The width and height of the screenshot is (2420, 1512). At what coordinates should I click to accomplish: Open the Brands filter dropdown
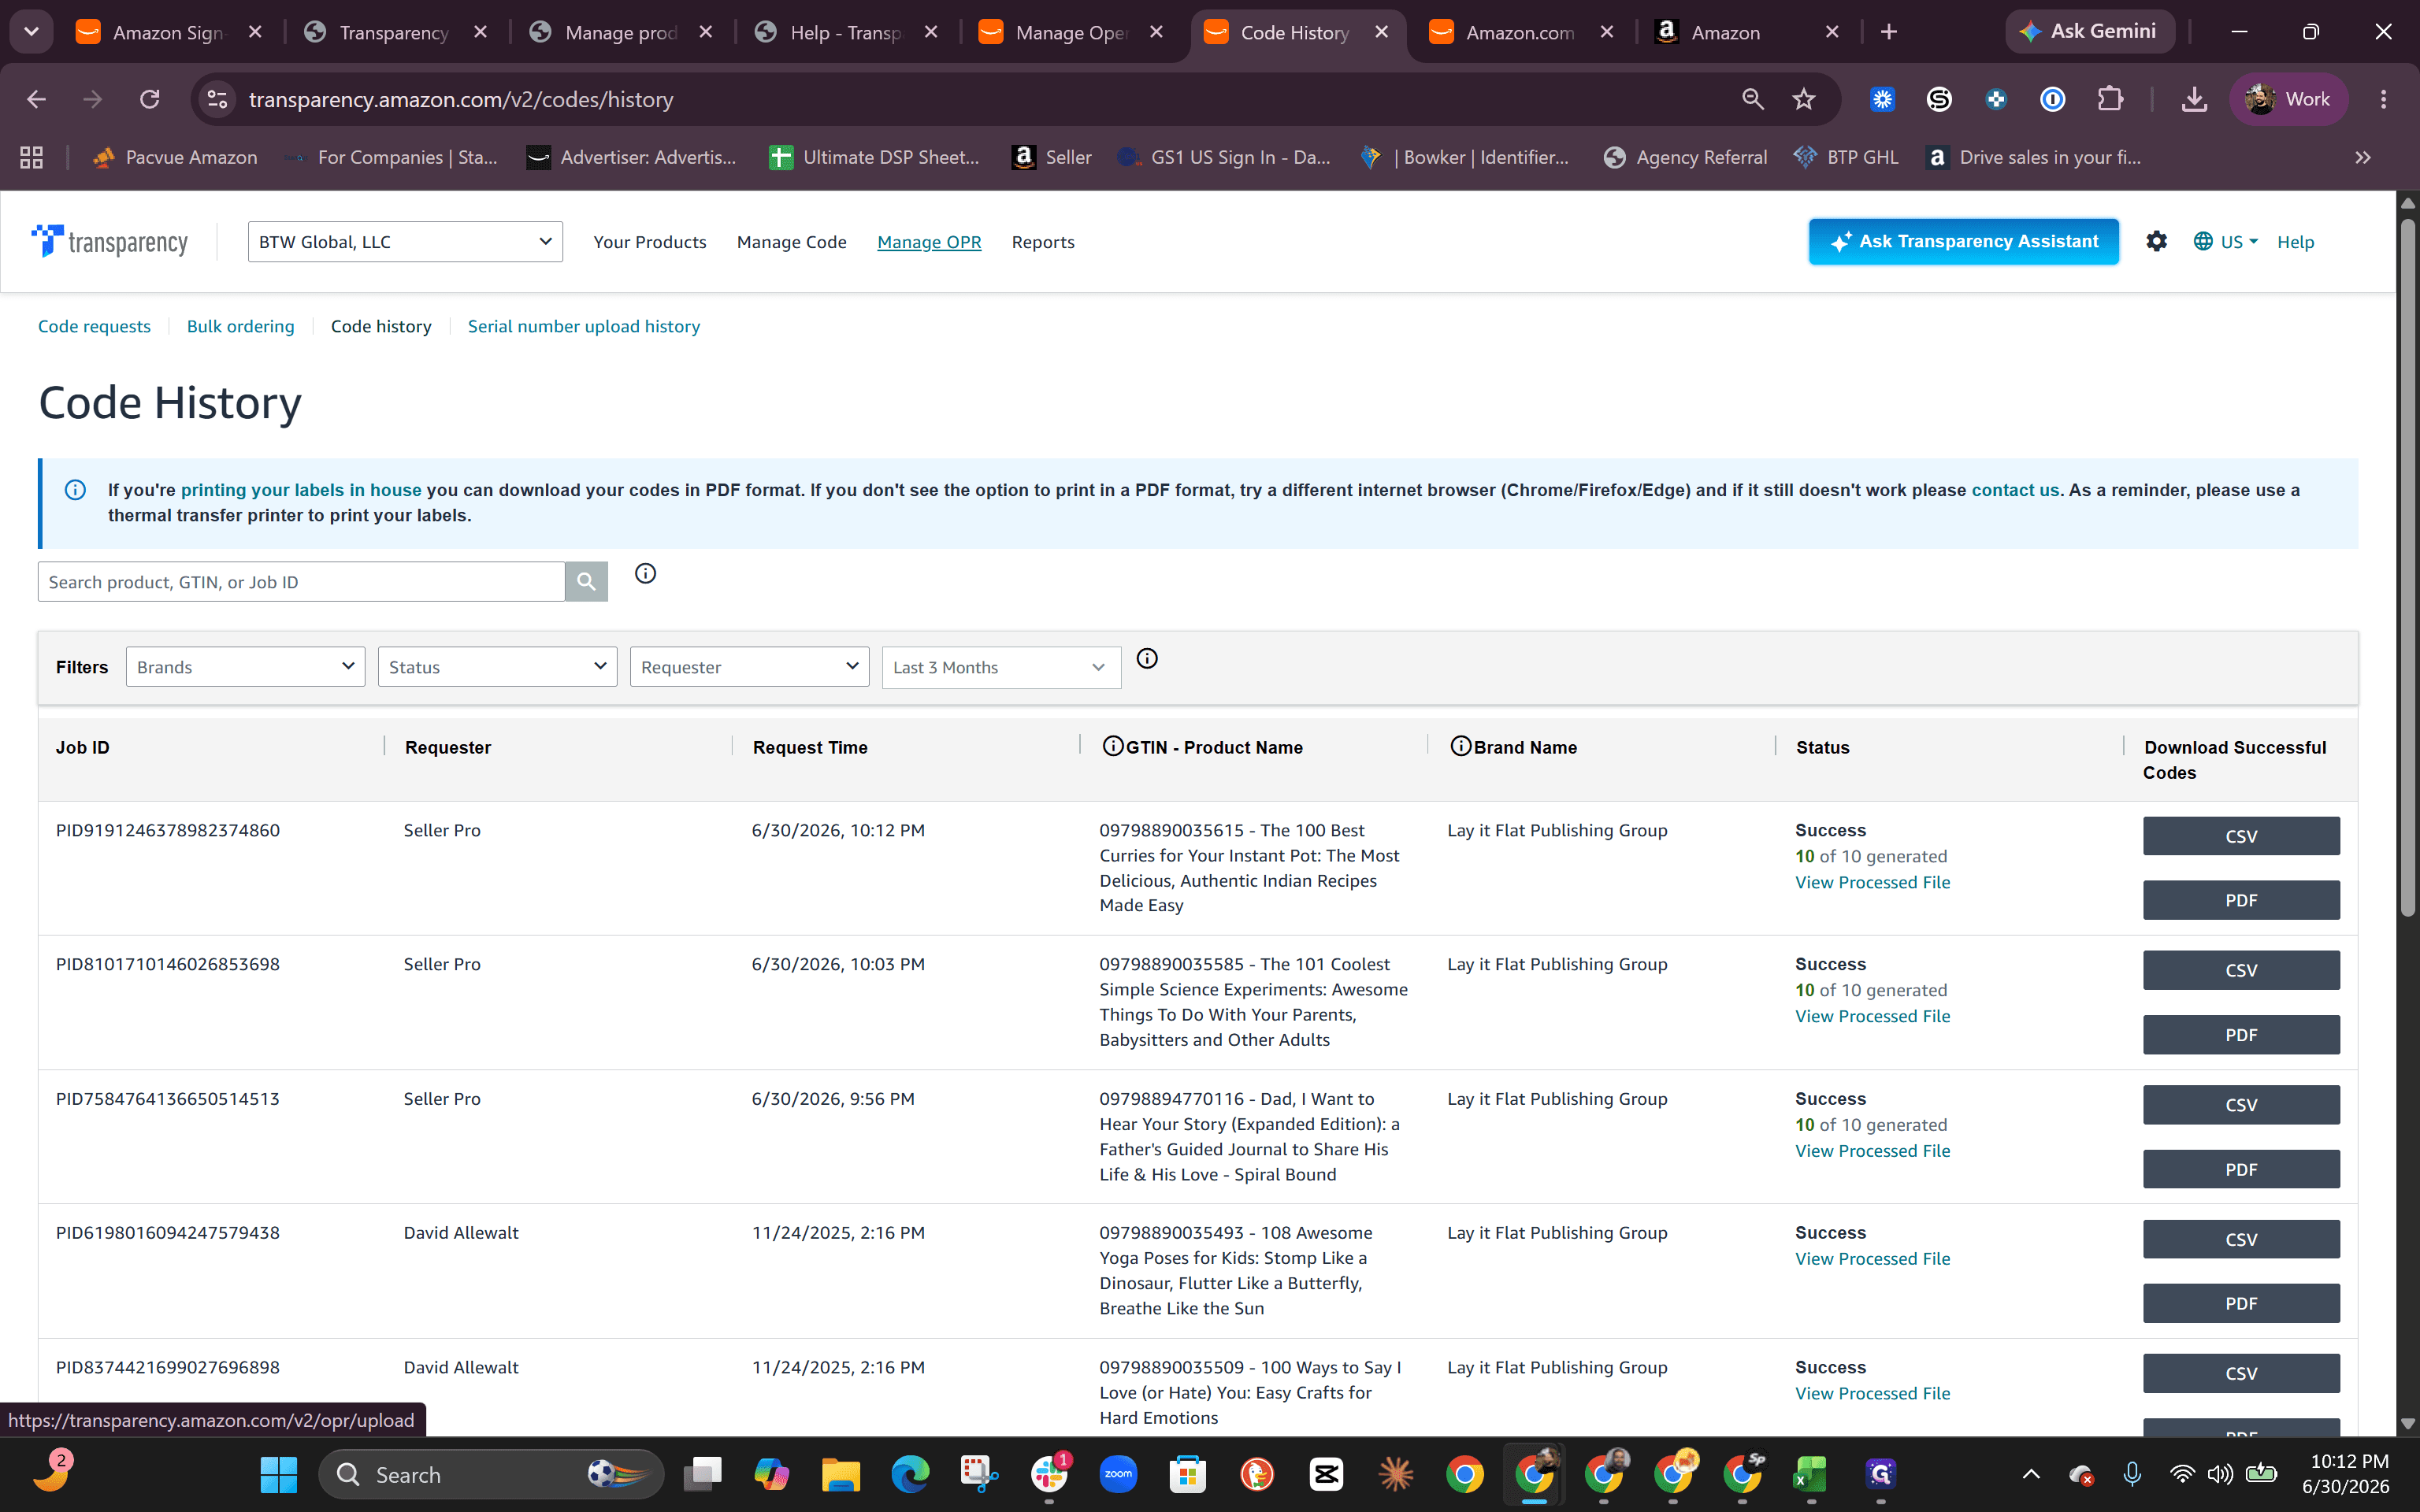coord(245,667)
